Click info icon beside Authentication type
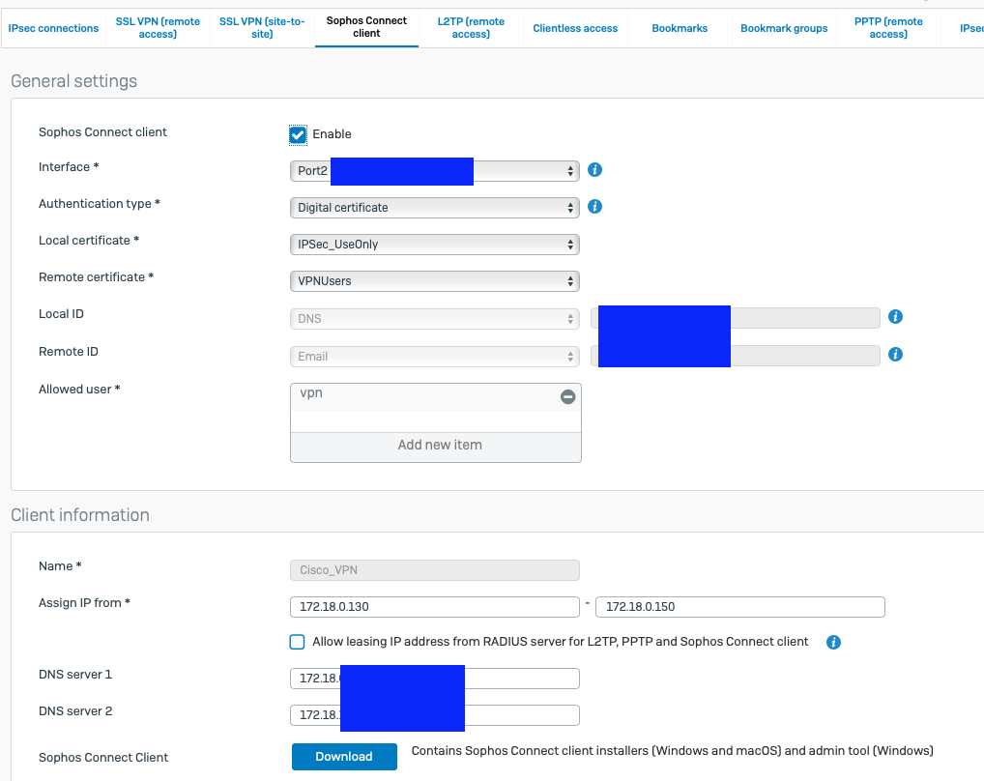Viewport: 984px width, 781px height. (x=595, y=207)
